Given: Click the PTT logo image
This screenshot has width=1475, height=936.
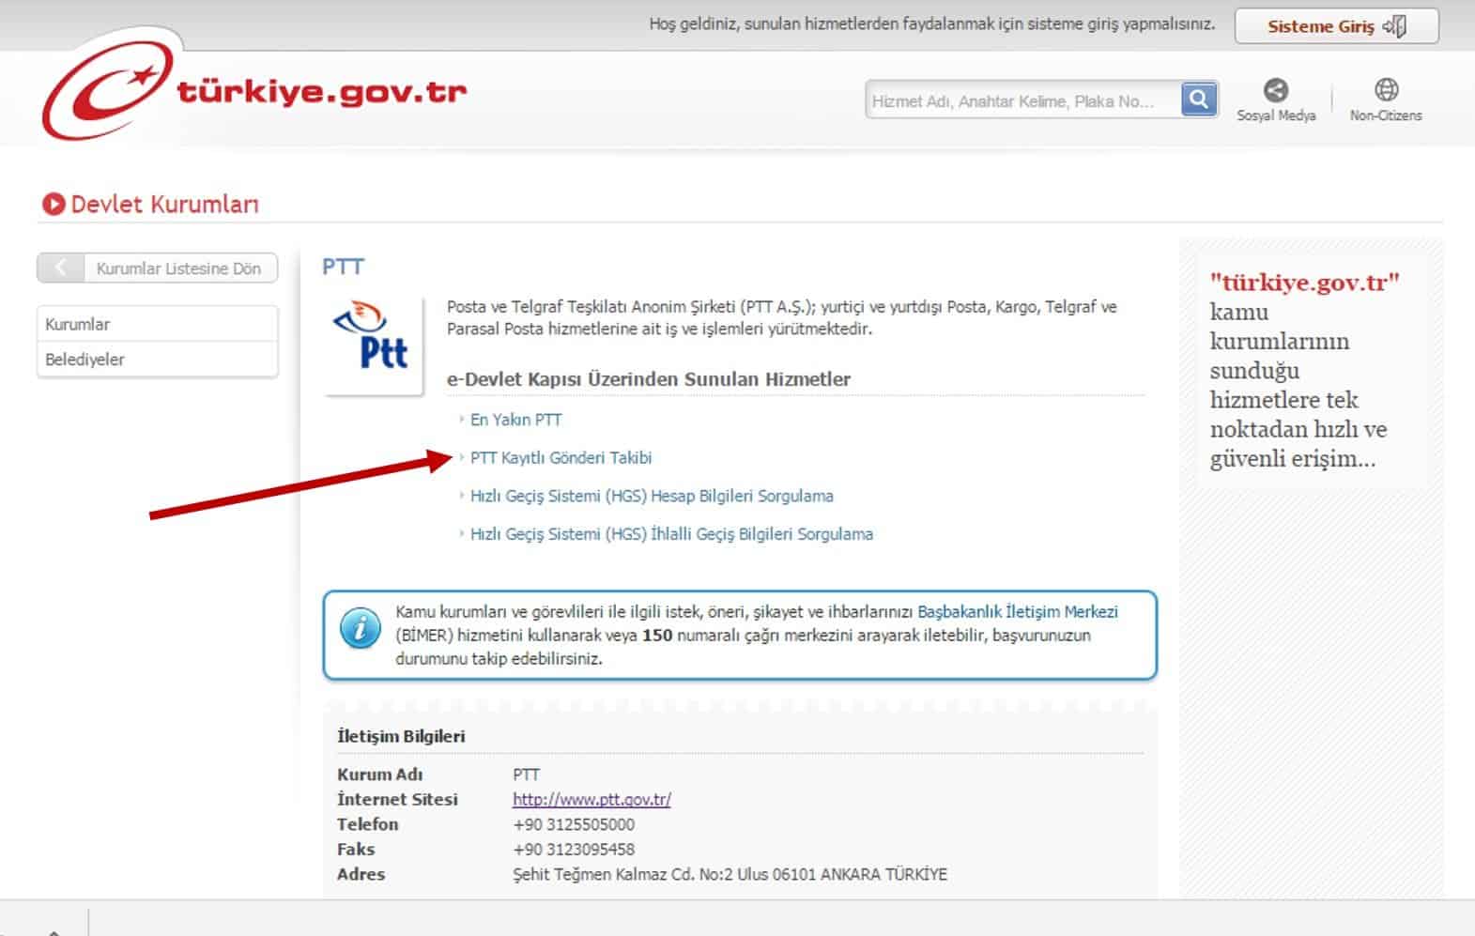Looking at the screenshot, I should tap(373, 345).
